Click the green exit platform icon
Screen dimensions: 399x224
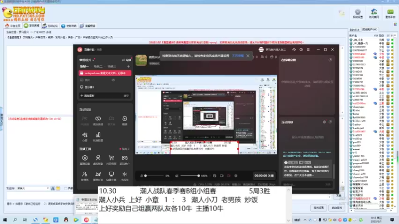tap(390, 13)
